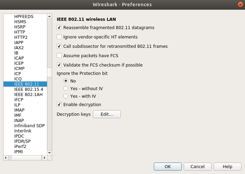
Task: Close the Preferences dialog with the red X
Action: (x=240, y=5)
